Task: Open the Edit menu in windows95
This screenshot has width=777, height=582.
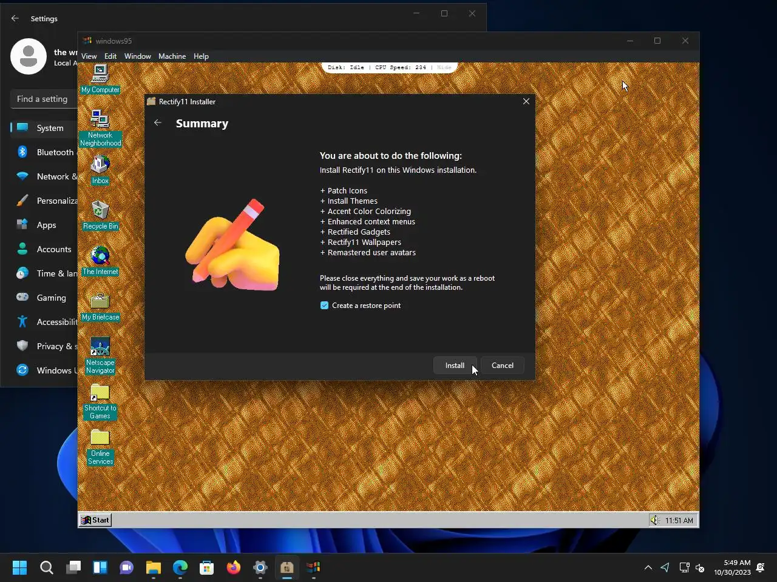Action: [110, 56]
